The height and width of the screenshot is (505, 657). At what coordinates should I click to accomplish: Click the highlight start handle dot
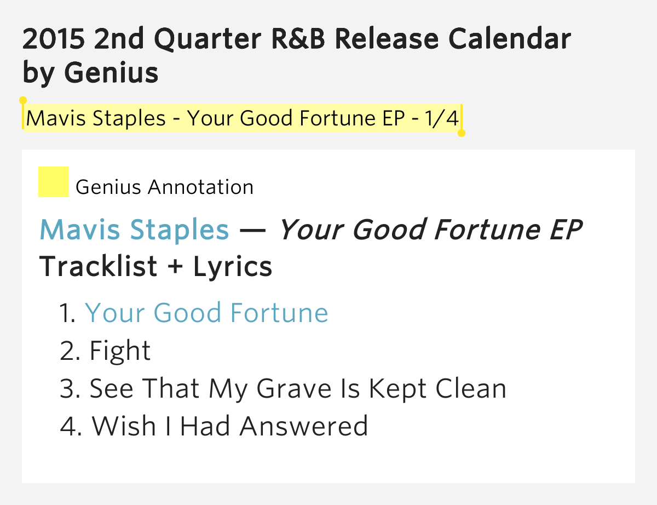click(23, 100)
